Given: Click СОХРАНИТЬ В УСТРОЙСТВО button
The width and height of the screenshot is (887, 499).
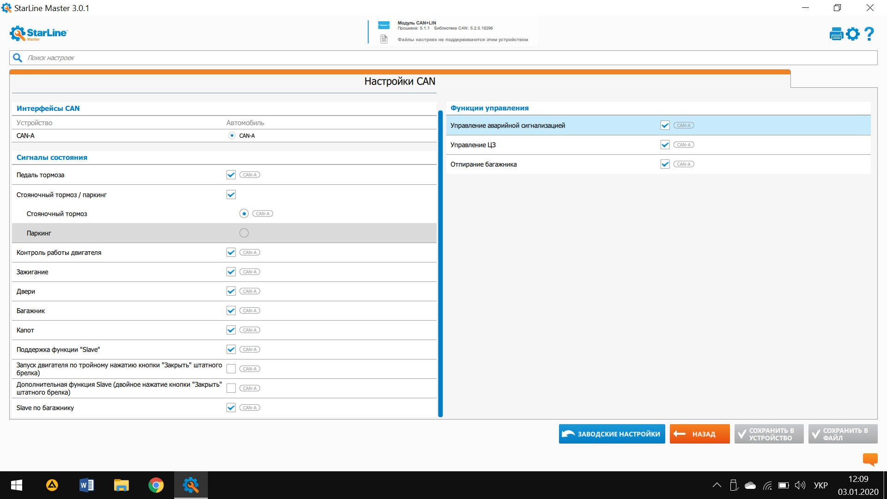Looking at the screenshot, I should [x=769, y=434].
